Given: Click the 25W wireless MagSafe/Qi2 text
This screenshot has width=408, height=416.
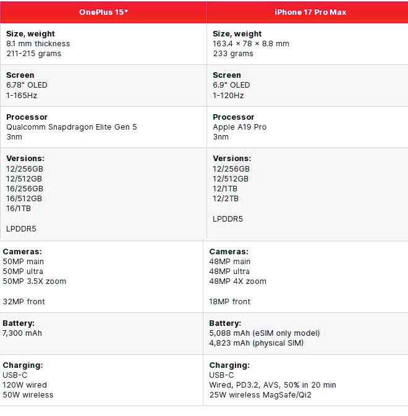Looking at the screenshot, I should point(260,395).
